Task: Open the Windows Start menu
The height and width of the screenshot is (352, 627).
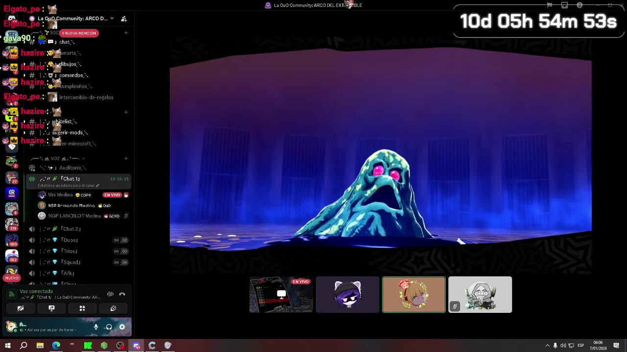Action: pos(8,346)
